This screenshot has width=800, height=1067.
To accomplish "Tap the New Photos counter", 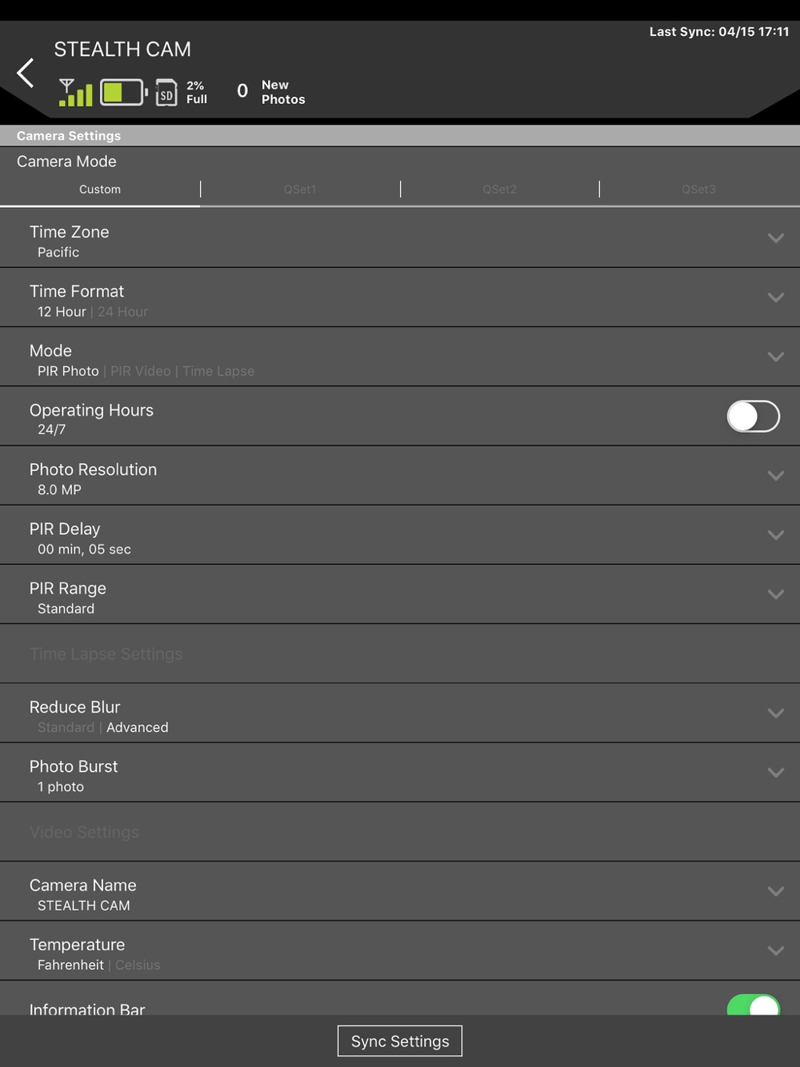I will pyautogui.click(x=270, y=92).
